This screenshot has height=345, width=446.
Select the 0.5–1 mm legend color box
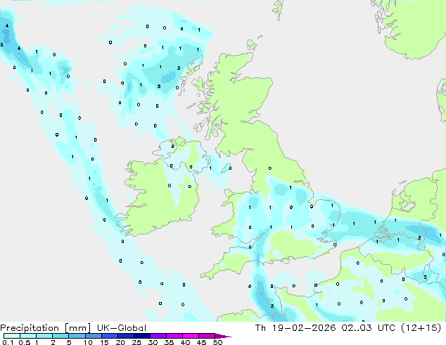pyautogui.click(x=28, y=336)
